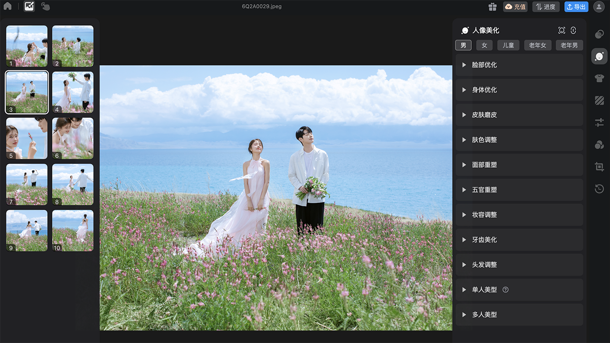Select thumbnail number 6 close-up photo

(x=73, y=138)
